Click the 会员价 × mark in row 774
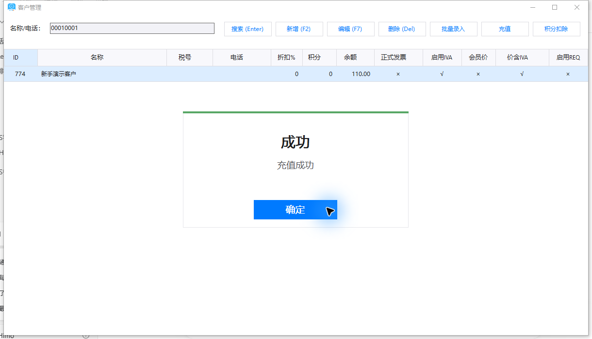 click(x=478, y=74)
